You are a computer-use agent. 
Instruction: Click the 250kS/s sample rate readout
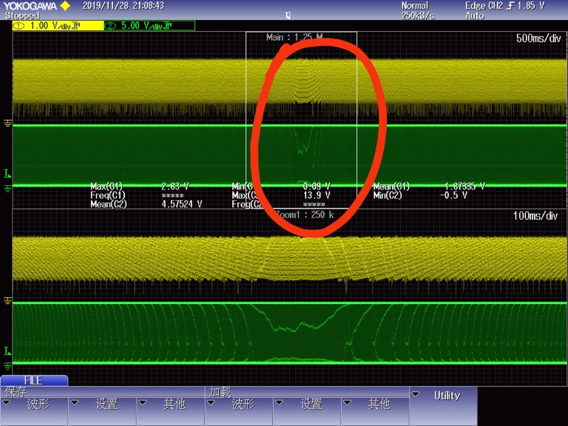click(x=418, y=16)
